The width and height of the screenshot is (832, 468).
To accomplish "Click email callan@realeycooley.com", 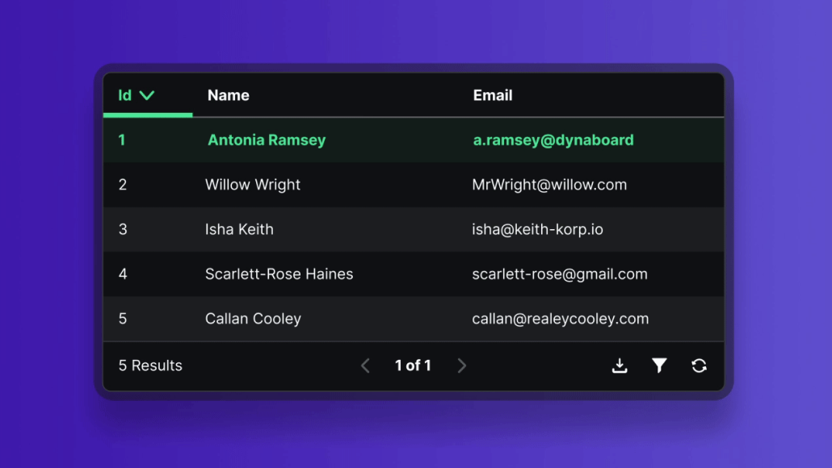I will [561, 319].
